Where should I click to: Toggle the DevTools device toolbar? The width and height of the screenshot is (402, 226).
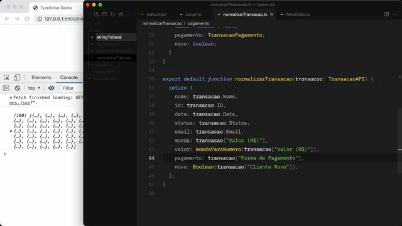17,77
